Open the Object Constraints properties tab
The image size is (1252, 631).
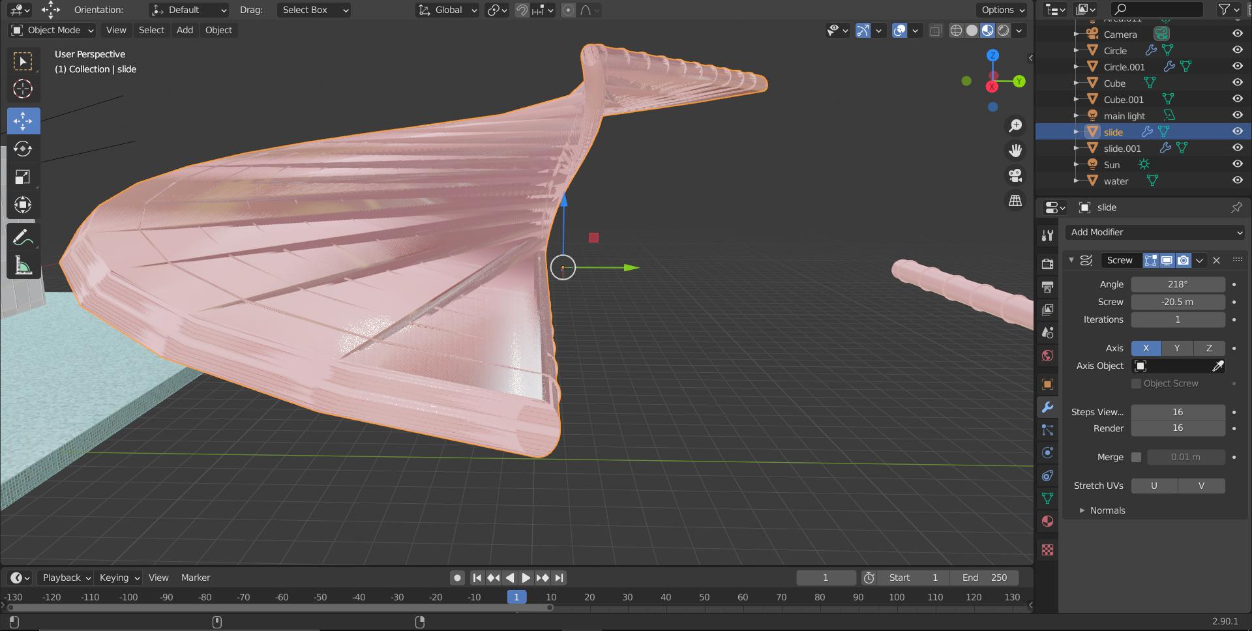tap(1047, 476)
